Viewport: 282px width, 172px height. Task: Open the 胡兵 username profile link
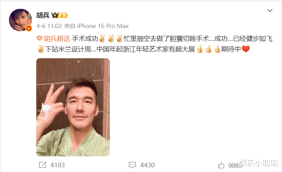click(43, 15)
